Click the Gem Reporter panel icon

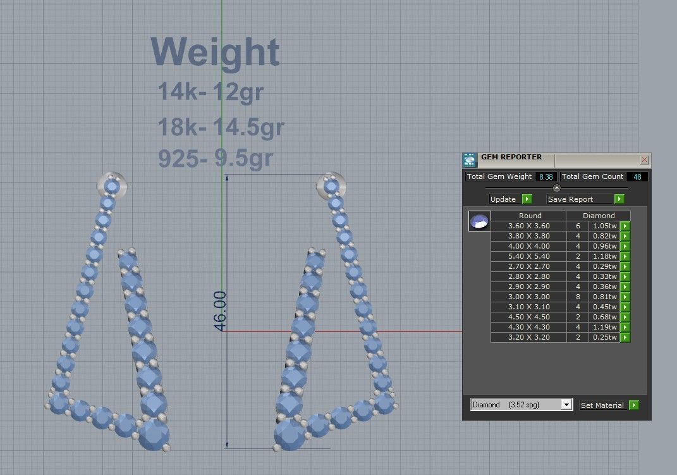tap(469, 160)
